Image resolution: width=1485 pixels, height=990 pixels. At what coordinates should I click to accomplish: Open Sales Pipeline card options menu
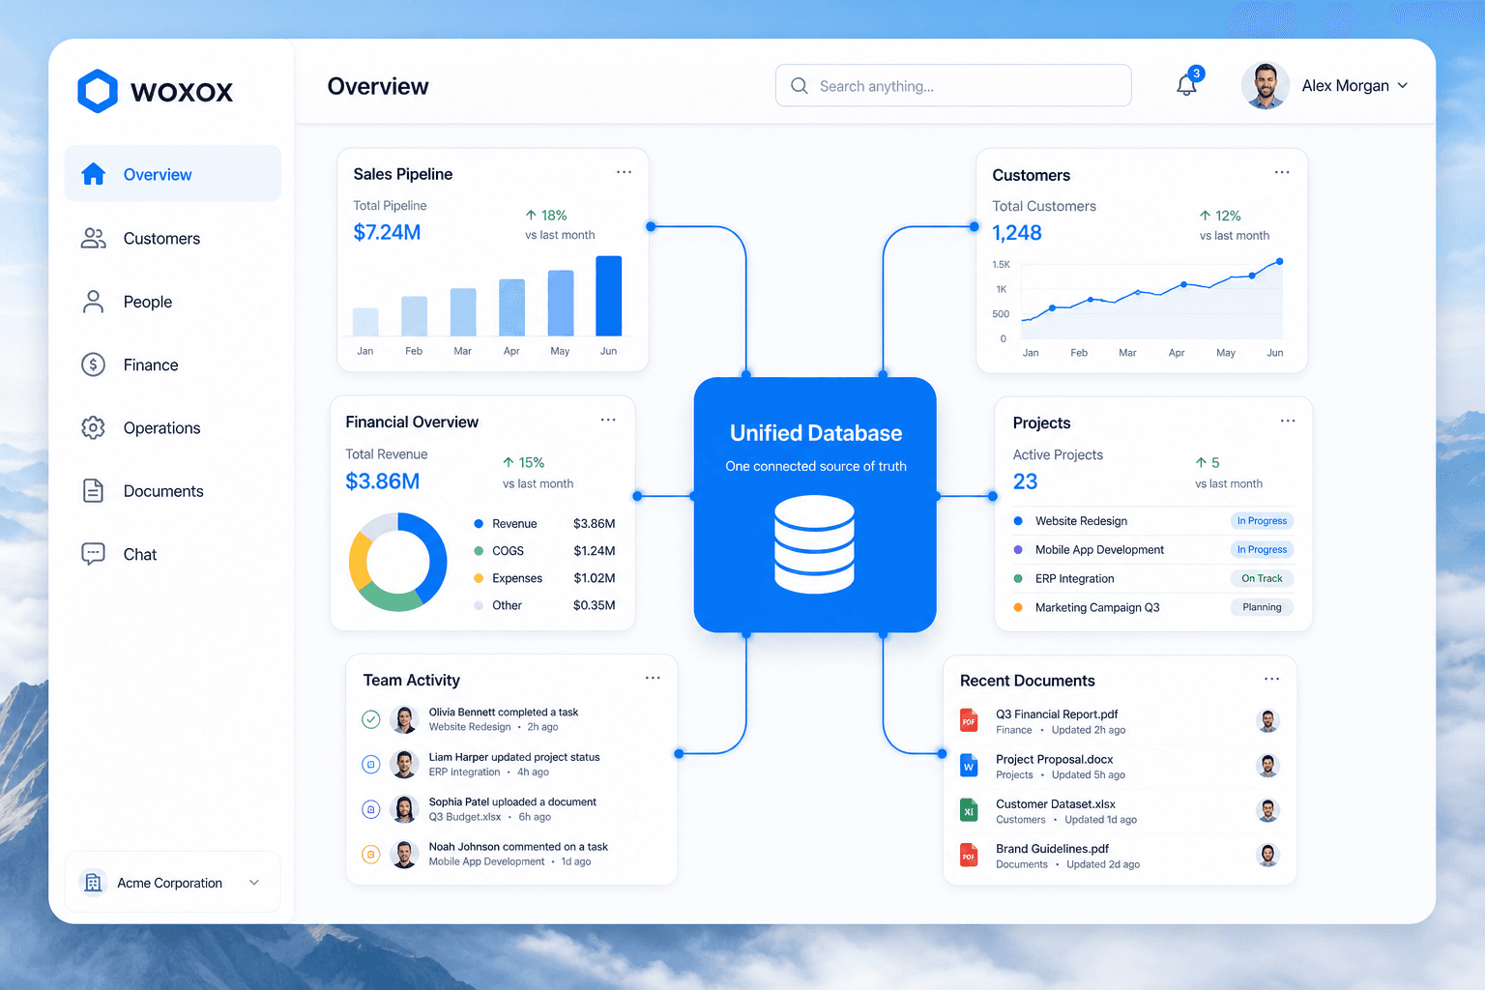coord(625,172)
